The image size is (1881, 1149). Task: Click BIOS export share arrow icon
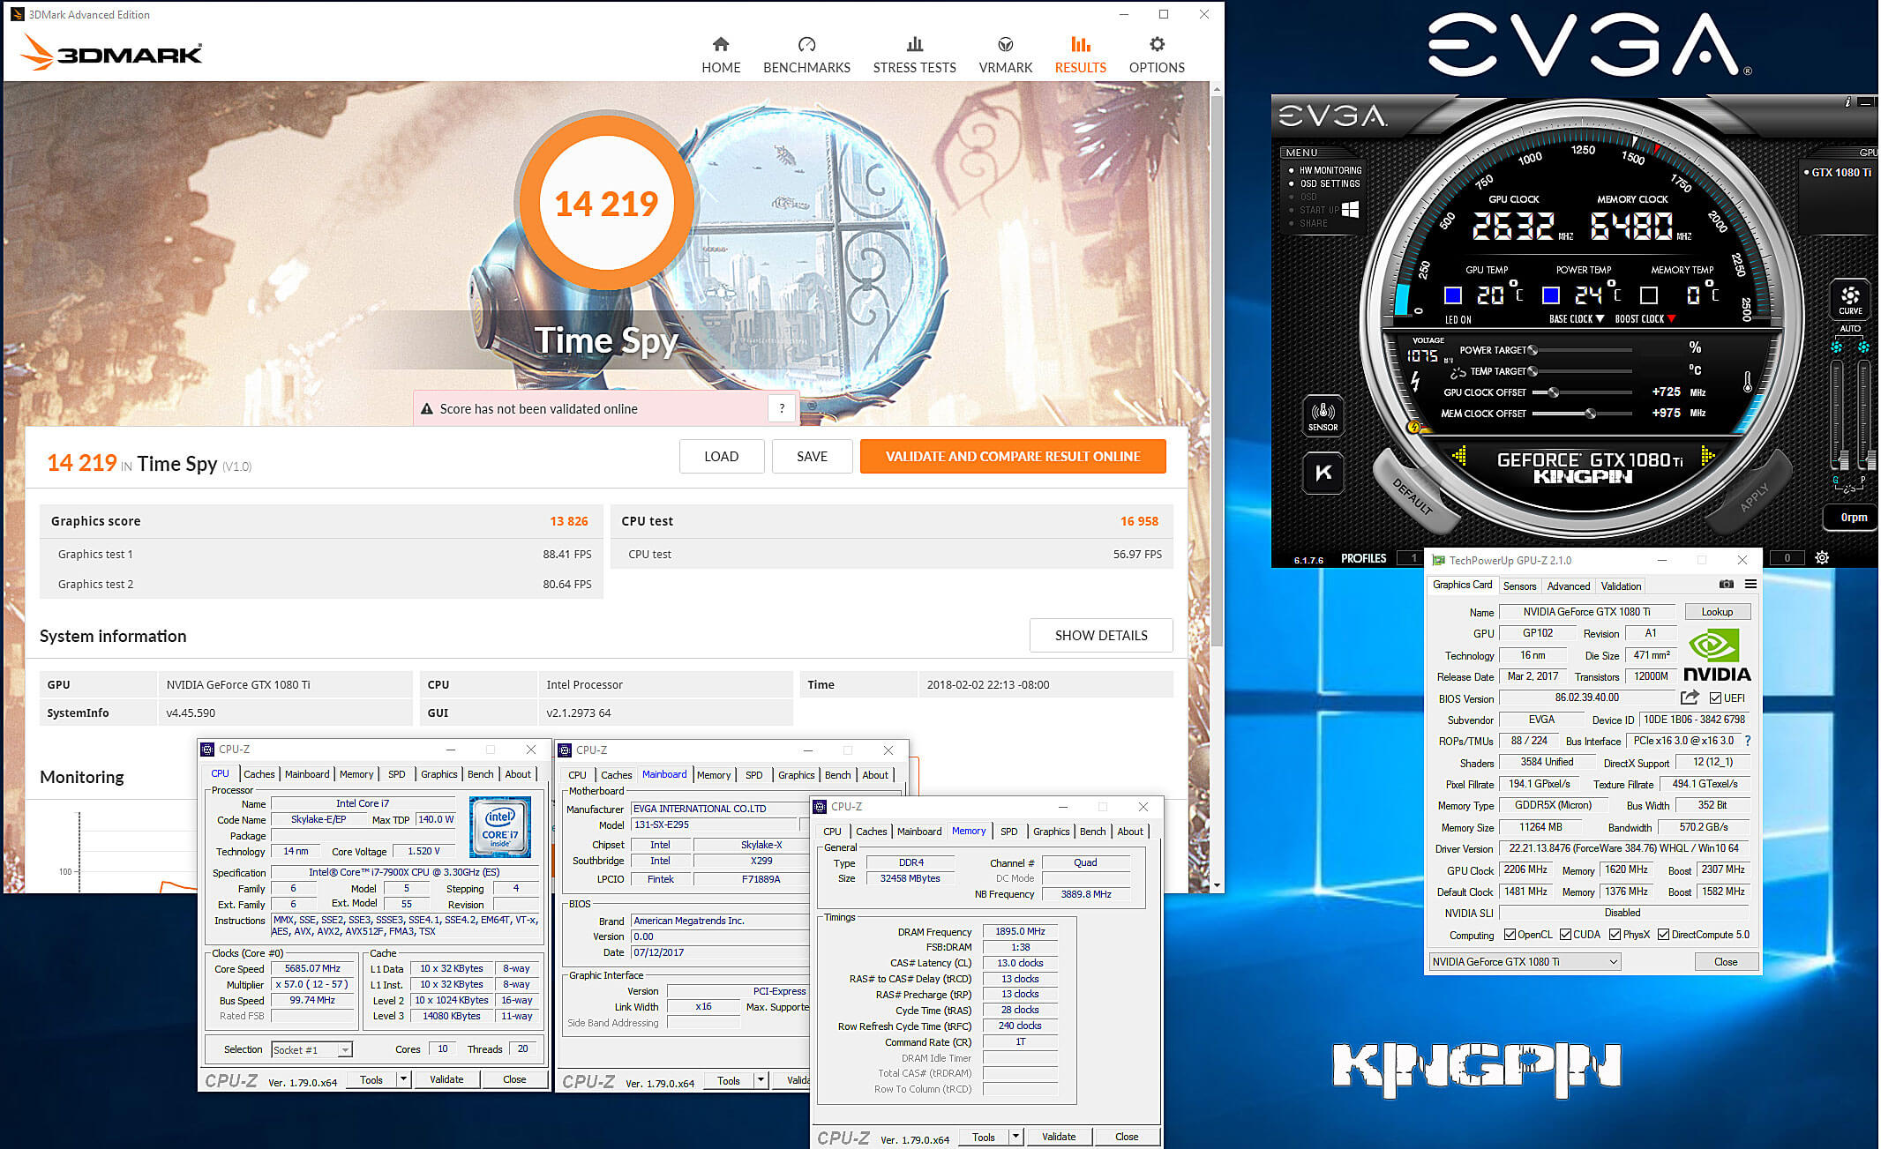click(1690, 698)
